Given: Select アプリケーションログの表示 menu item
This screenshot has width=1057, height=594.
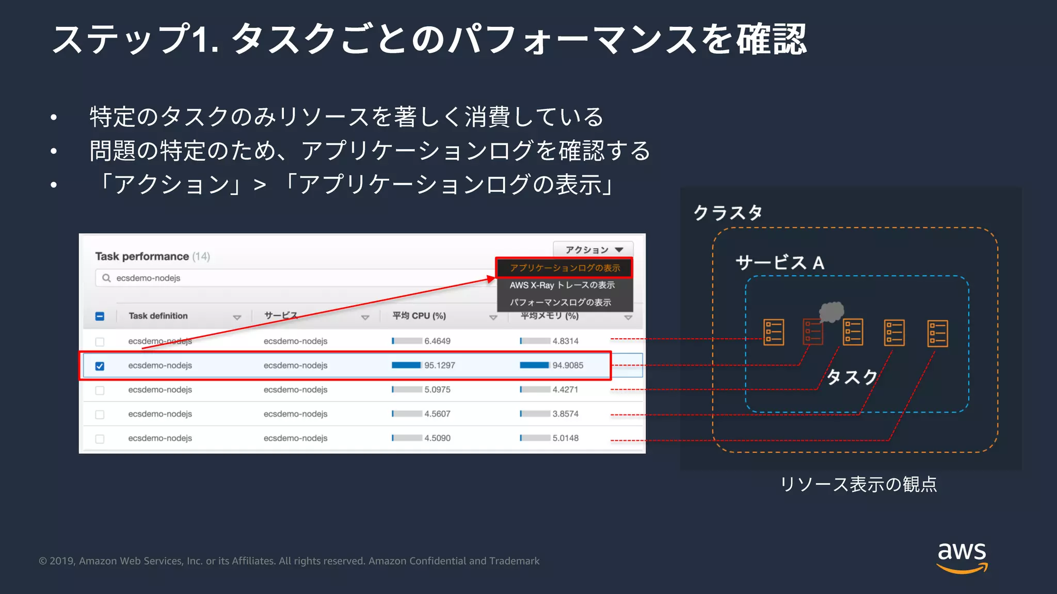Looking at the screenshot, I should [x=565, y=268].
